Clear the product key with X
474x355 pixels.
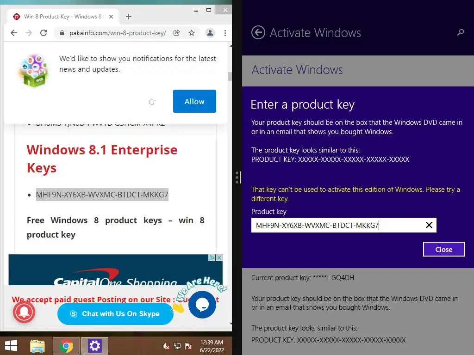[429, 225]
